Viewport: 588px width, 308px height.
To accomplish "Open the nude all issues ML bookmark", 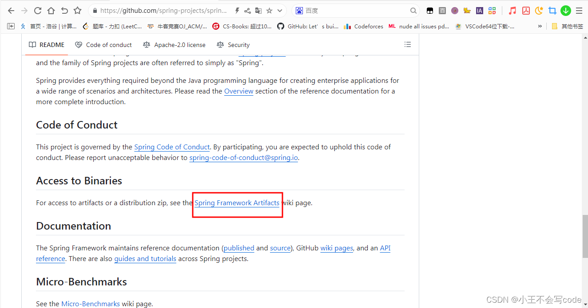I will point(419,26).
